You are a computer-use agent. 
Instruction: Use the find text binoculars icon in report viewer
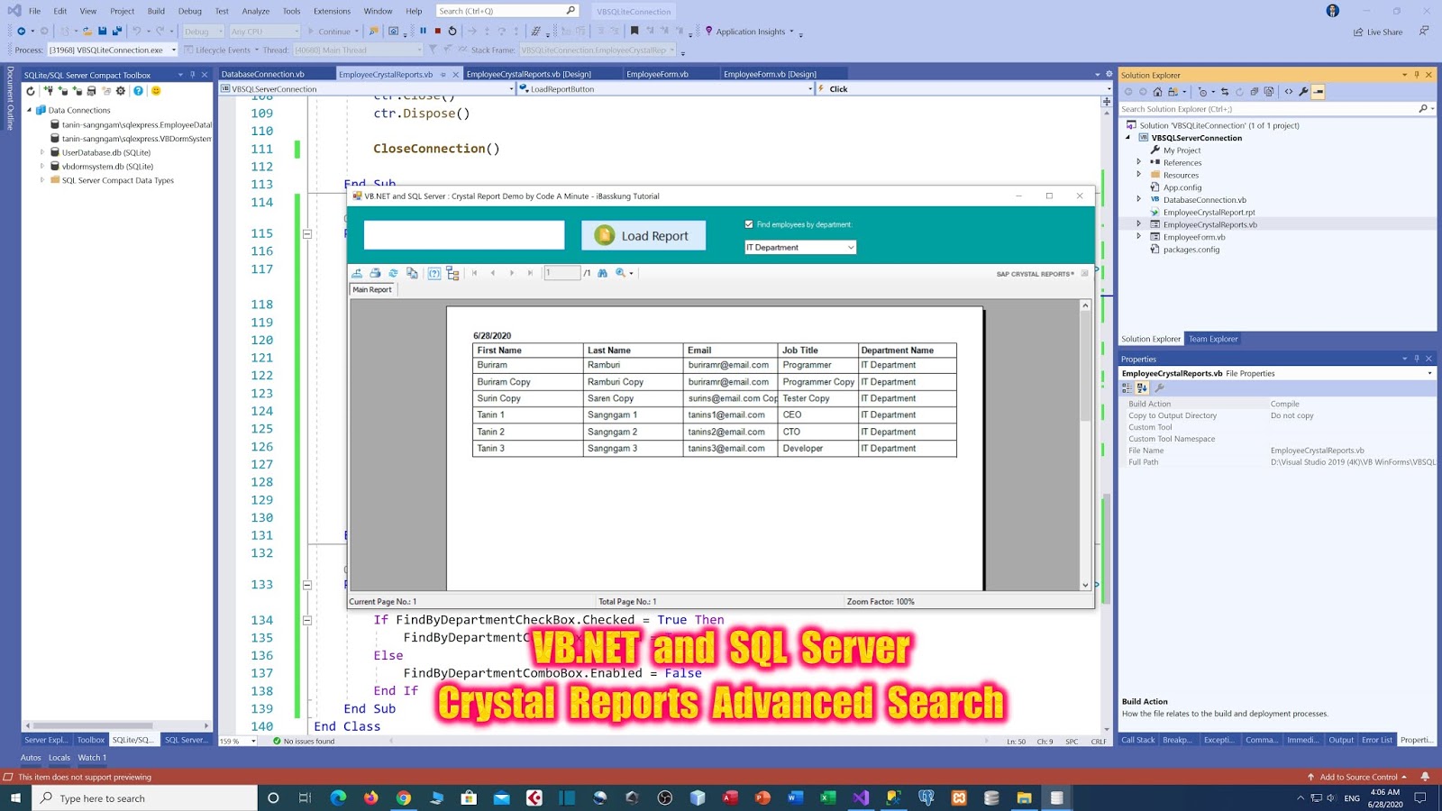coord(602,273)
